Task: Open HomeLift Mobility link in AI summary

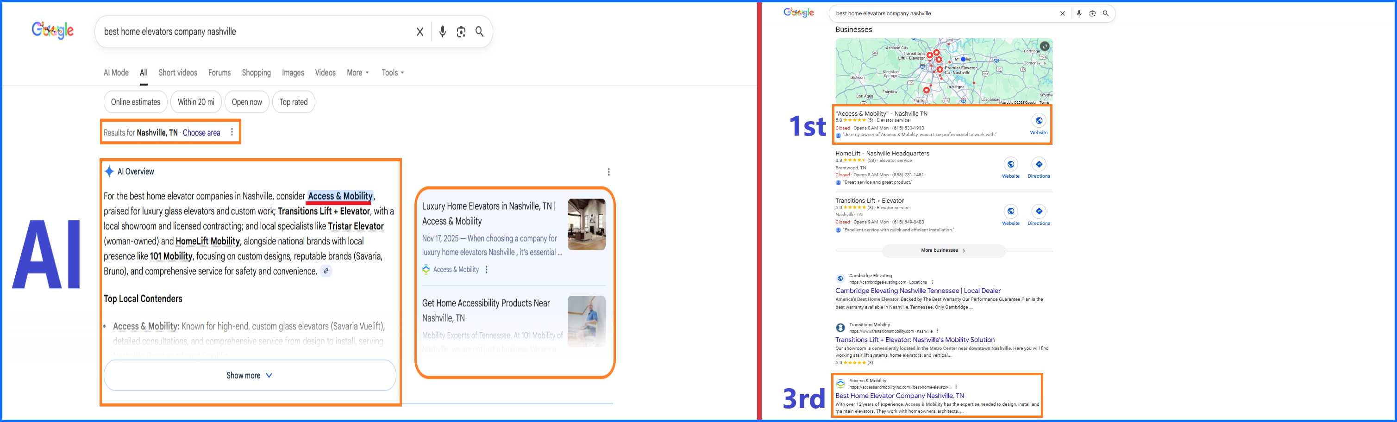Action: (x=208, y=242)
